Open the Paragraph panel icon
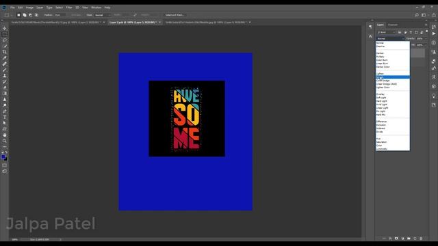The height and width of the screenshot is (246, 438). tap(370, 27)
